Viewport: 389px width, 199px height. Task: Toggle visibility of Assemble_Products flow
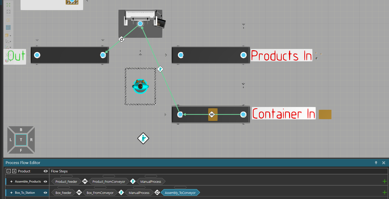(x=45, y=182)
